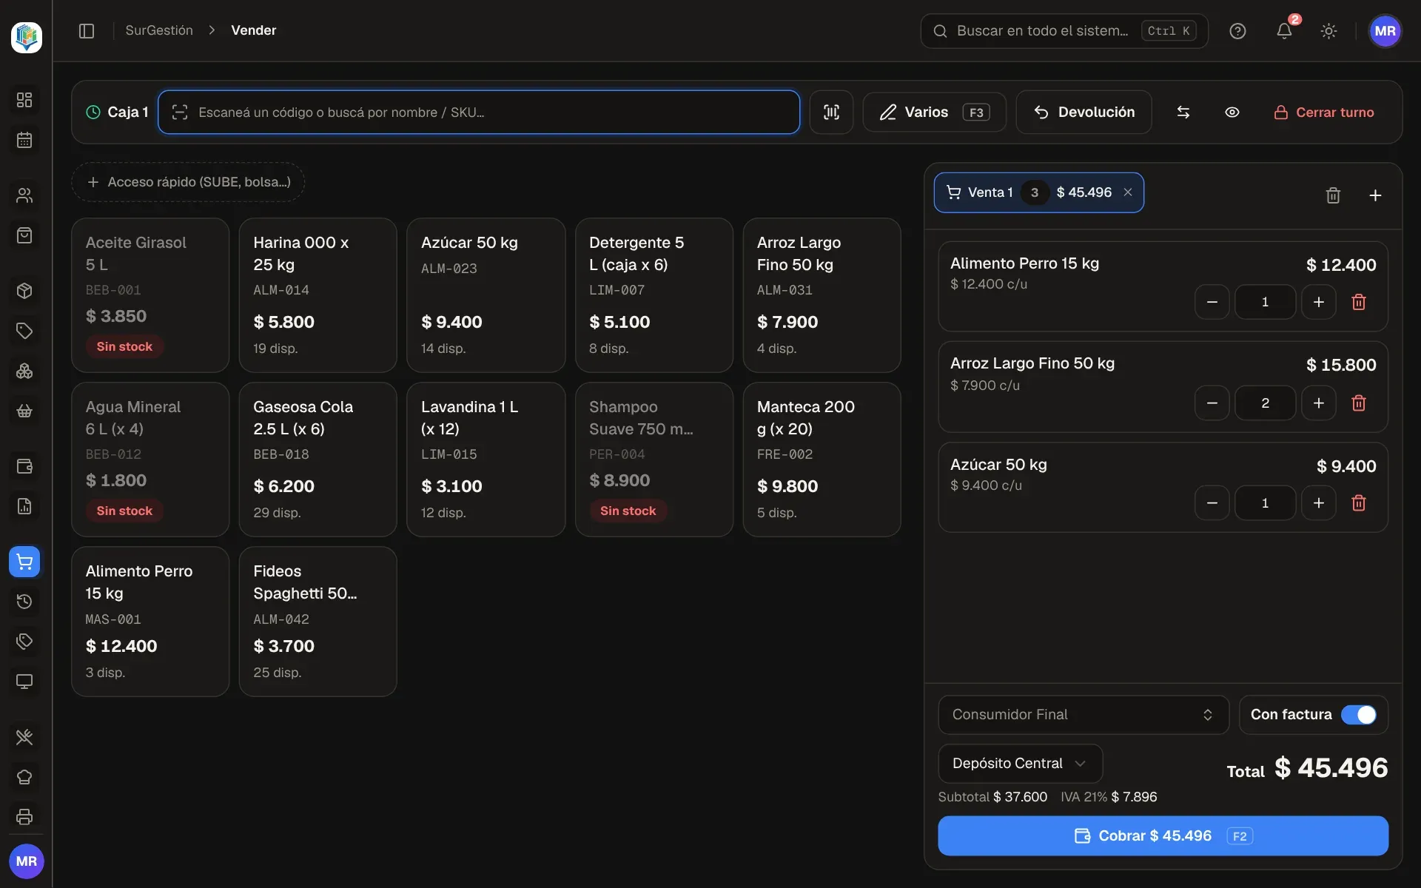
Task: Add Gaseosa Cola 2.5 L product card
Action: (318, 460)
